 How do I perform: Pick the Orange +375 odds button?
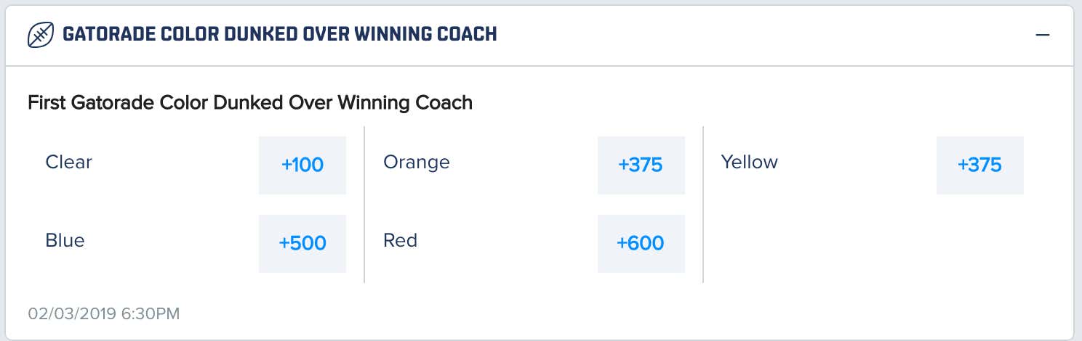[x=641, y=165]
